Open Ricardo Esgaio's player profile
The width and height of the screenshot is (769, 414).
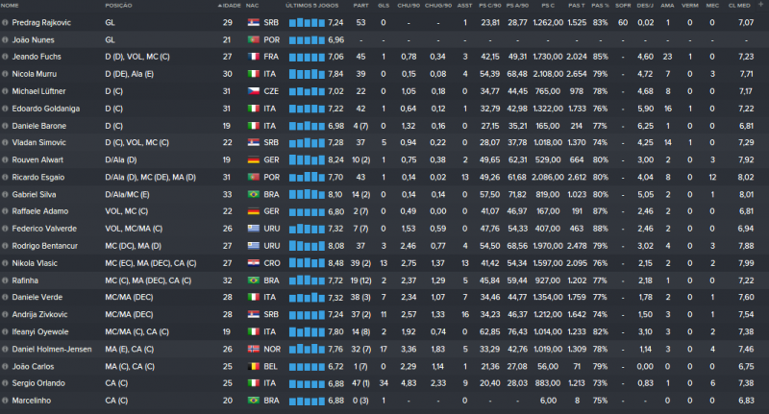[38, 177]
